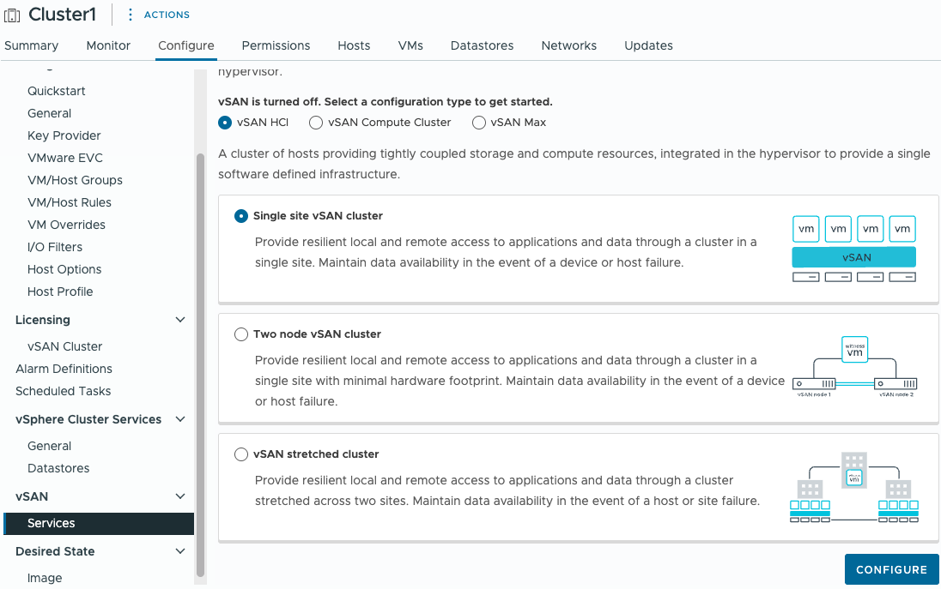Switch to the Summary tab
Viewport: 941px width, 589px height.
(x=31, y=45)
